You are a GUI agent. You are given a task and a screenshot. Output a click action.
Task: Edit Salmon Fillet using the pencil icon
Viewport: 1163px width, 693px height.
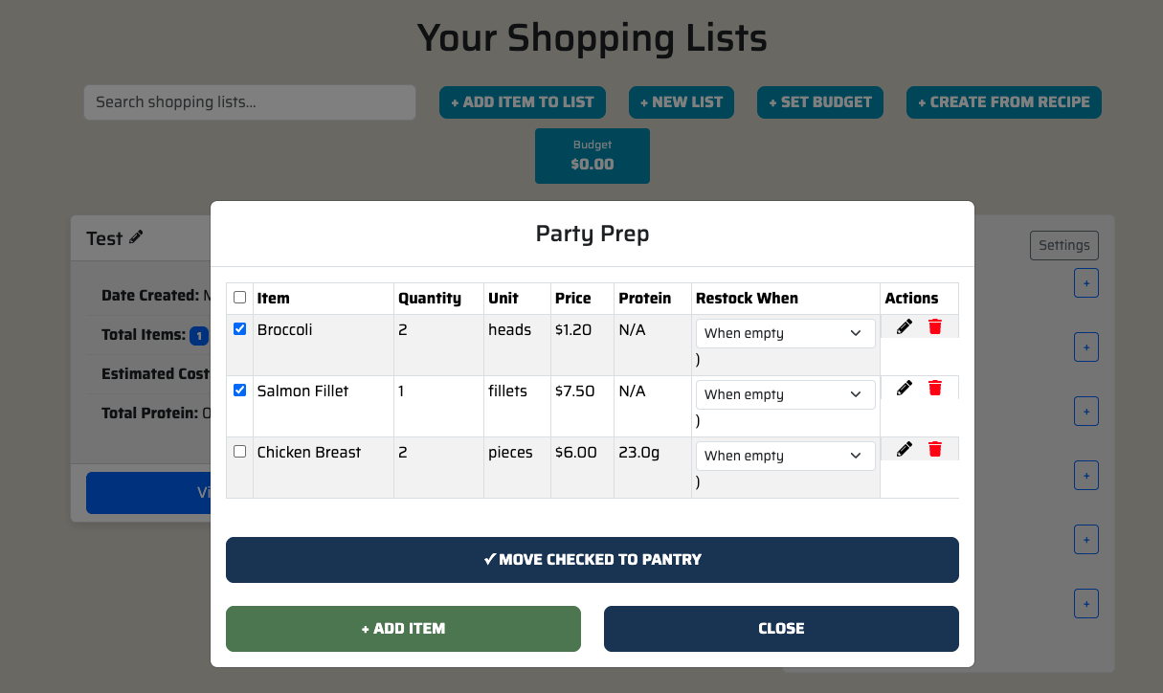(904, 387)
